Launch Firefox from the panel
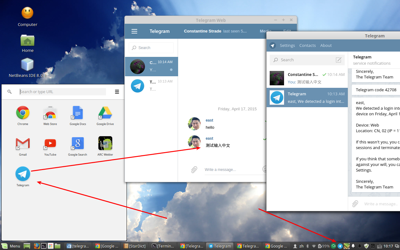 click(x=37, y=246)
